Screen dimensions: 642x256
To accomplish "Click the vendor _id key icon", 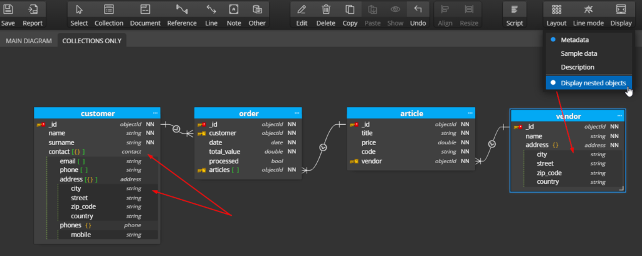I will [518, 127].
